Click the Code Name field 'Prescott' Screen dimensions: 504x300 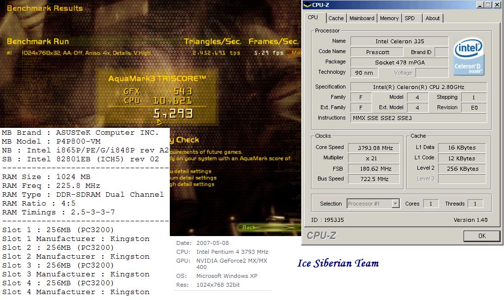(x=377, y=52)
